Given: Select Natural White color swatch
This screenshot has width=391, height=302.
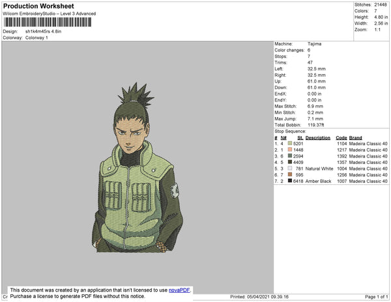Looking at the screenshot, I should point(290,169).
